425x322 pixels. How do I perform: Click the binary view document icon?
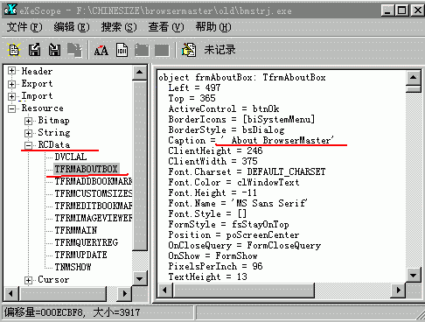tap(122, 50)
